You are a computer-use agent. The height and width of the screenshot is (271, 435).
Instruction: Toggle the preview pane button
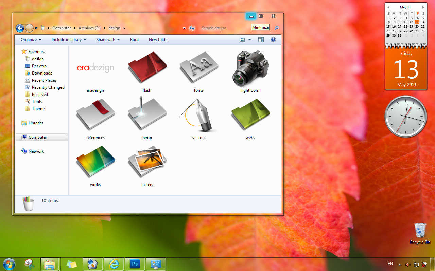261,40
